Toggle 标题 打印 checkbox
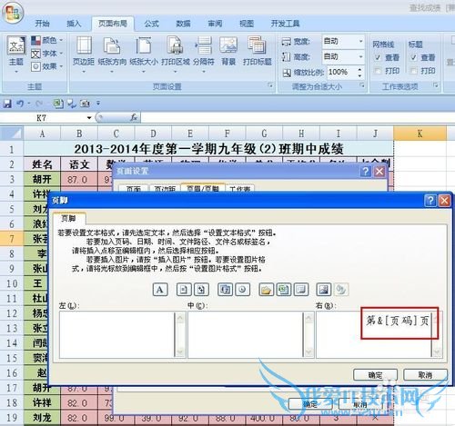The image size is (455, 426). [x=413, y=71]
